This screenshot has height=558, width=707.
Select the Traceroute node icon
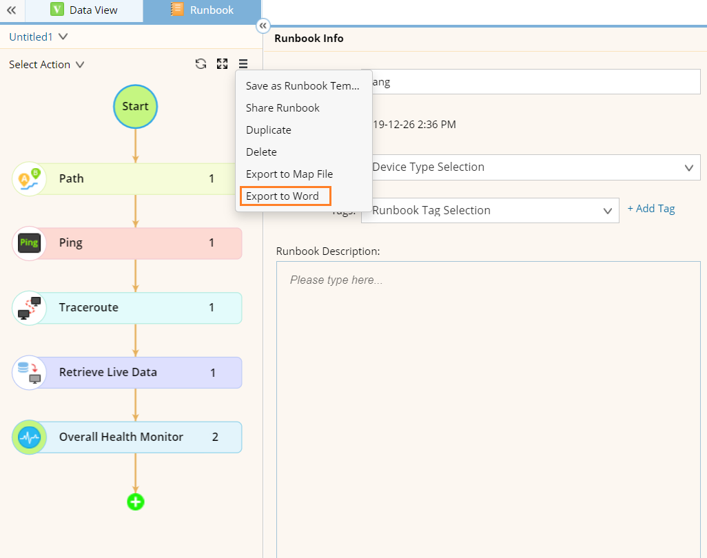29,308
